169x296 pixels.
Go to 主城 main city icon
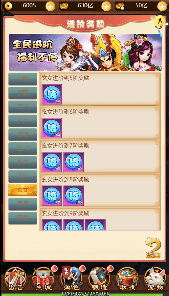(44, 279)
